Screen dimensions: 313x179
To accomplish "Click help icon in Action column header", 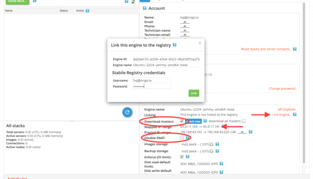I will (x=87, y=10).
